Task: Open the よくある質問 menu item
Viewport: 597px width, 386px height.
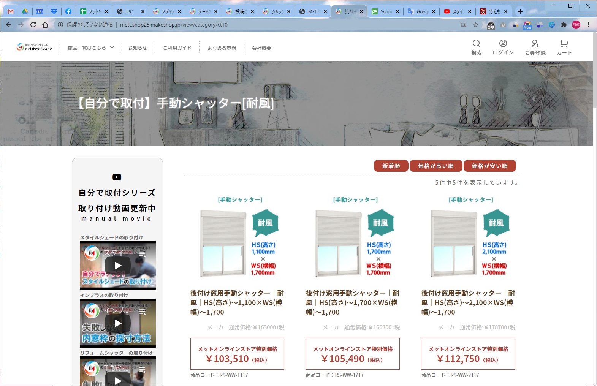Action: [222, 48]
